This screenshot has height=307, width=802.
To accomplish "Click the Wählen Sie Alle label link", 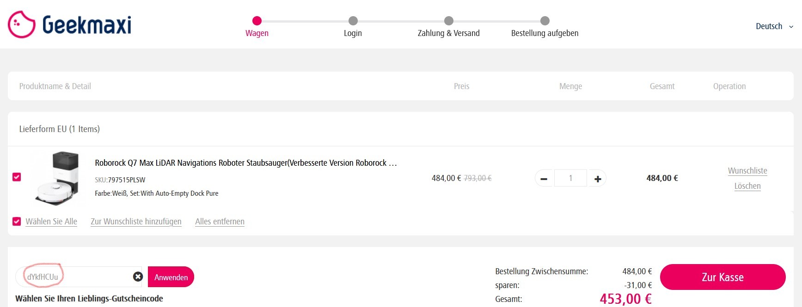I will (51, 222).
